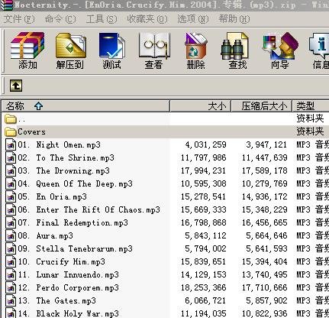Image resolution: width=329 pixels, height=318 pixels.
Task: Click MP3 icon of The Gates file
Action: 11,300
